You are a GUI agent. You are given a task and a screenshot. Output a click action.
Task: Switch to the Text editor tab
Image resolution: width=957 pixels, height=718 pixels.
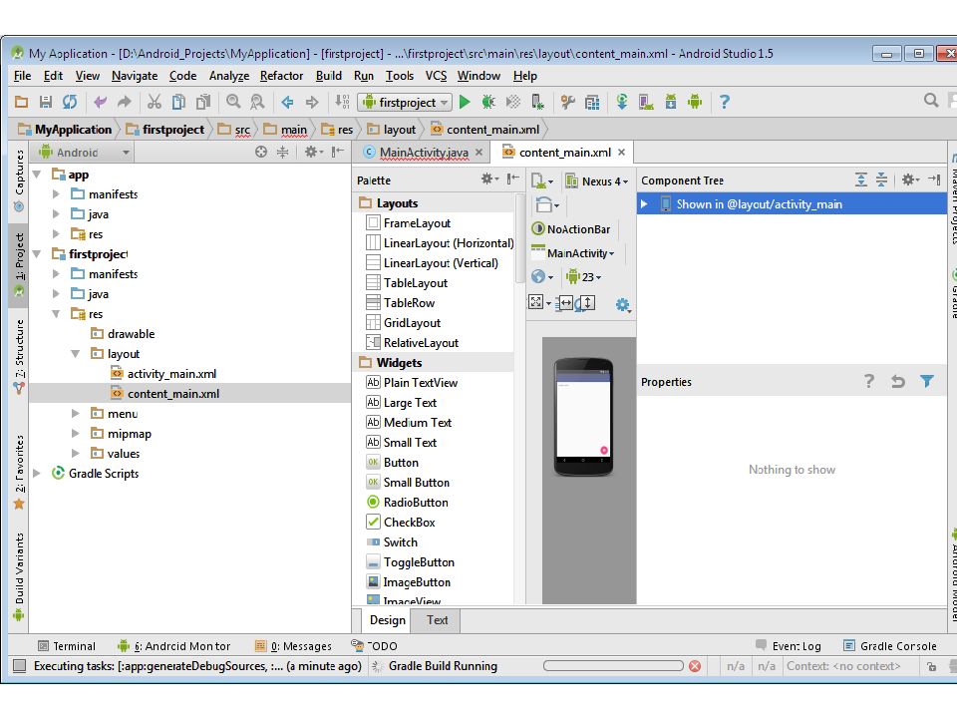437,620
